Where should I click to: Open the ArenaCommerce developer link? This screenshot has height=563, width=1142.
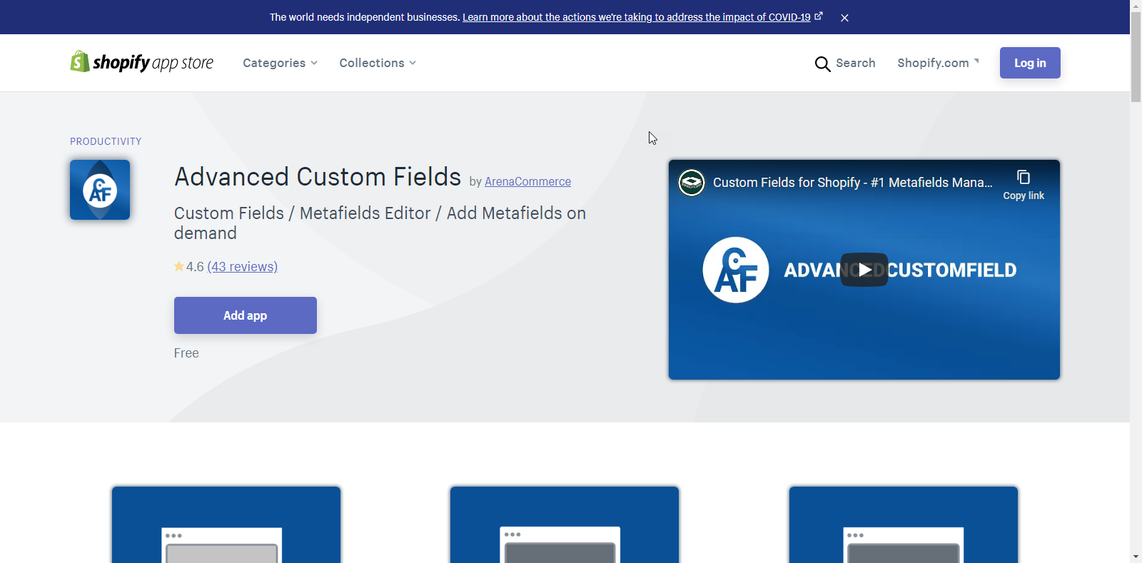click(x=527, y=182)
